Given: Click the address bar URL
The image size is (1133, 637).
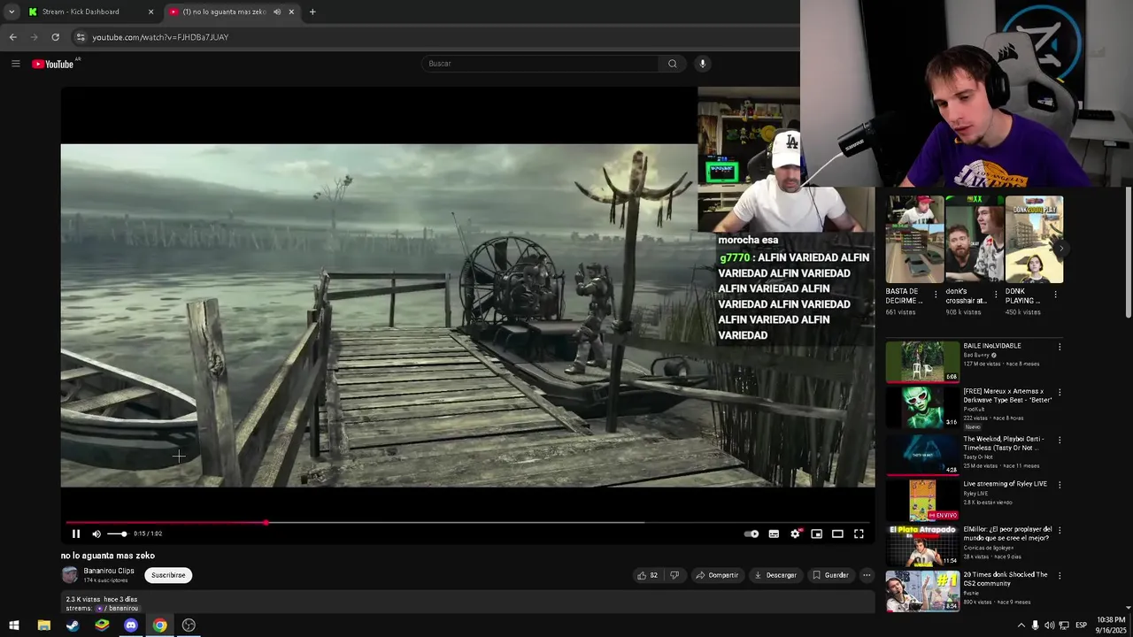Looking at the screenshot, I should [x=160, y=37].
